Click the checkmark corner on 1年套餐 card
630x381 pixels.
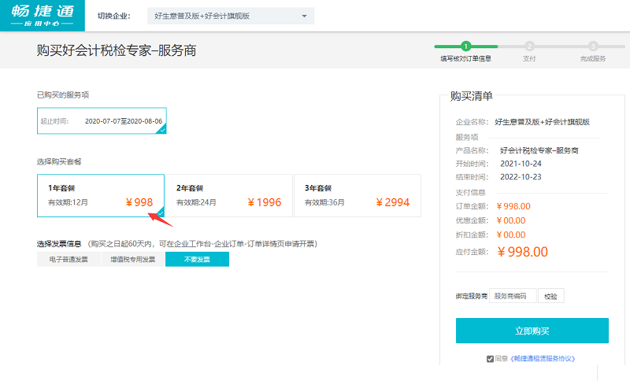(160, 212)
